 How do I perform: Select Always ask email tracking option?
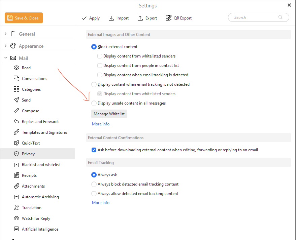(x=94, y=175)
